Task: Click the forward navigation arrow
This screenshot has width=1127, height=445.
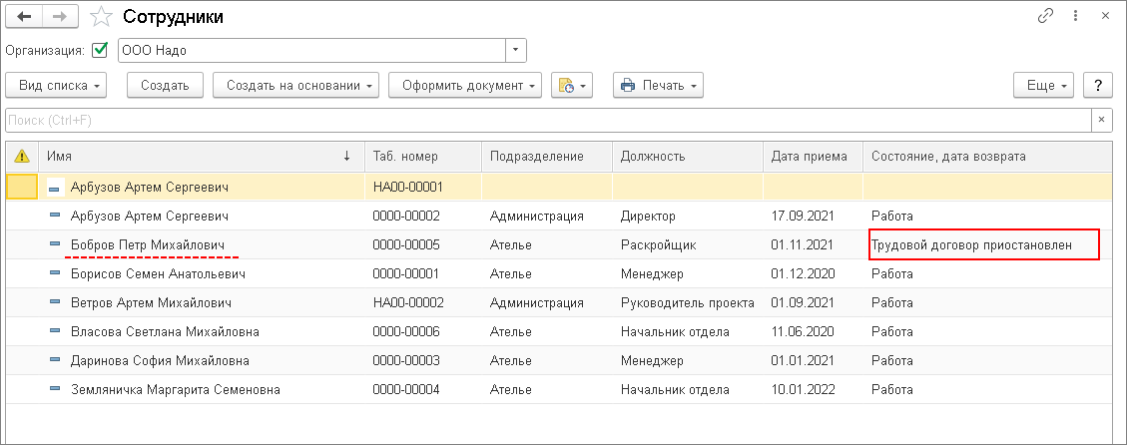Action: 59,17
